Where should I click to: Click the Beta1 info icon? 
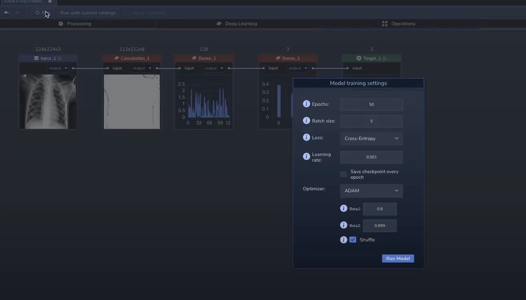coord(343,209)
